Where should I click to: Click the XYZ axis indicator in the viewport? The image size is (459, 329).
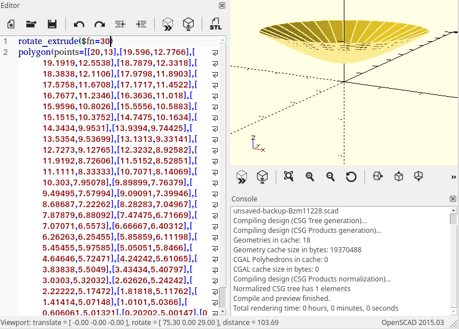point(258,144)
